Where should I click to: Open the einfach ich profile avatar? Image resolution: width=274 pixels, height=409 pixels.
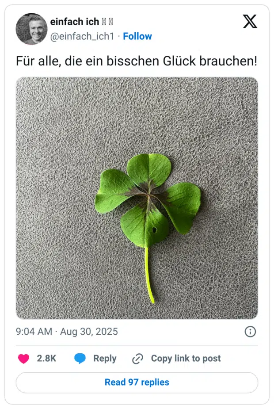coord(31,29)
